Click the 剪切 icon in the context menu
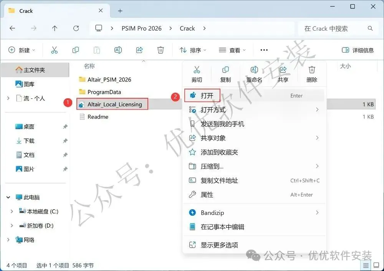This screenshot has height=271, width=384. (x=197, y=70)
